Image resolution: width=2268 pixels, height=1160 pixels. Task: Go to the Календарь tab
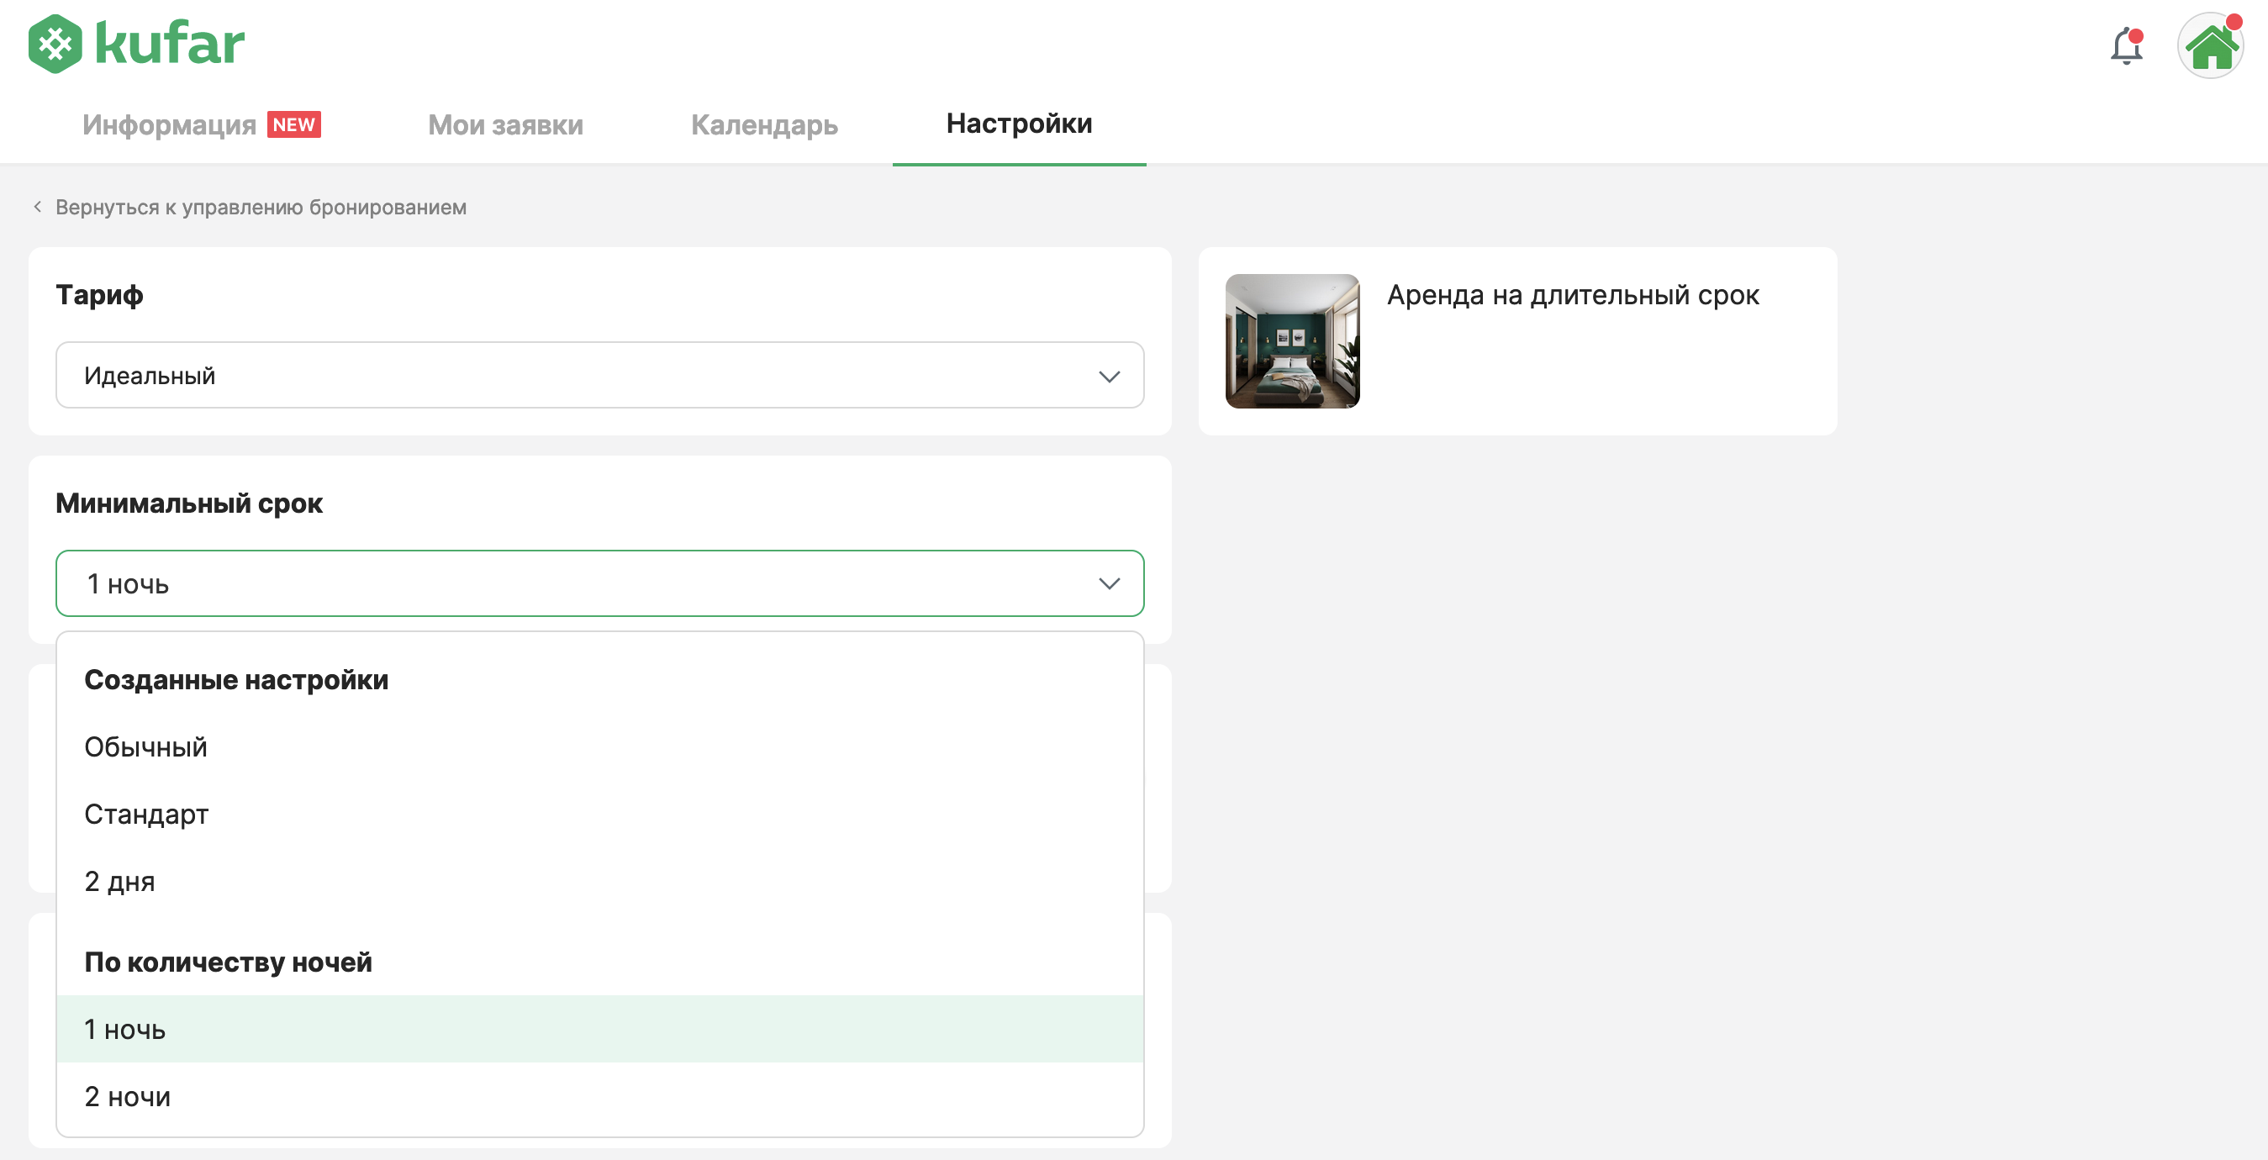click(x=764, y=124)
